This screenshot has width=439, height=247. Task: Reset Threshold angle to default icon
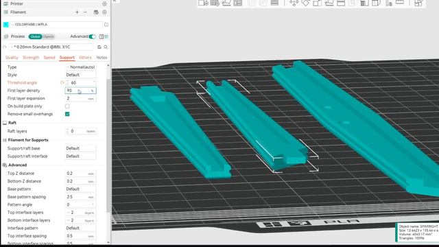coord(62,82)
